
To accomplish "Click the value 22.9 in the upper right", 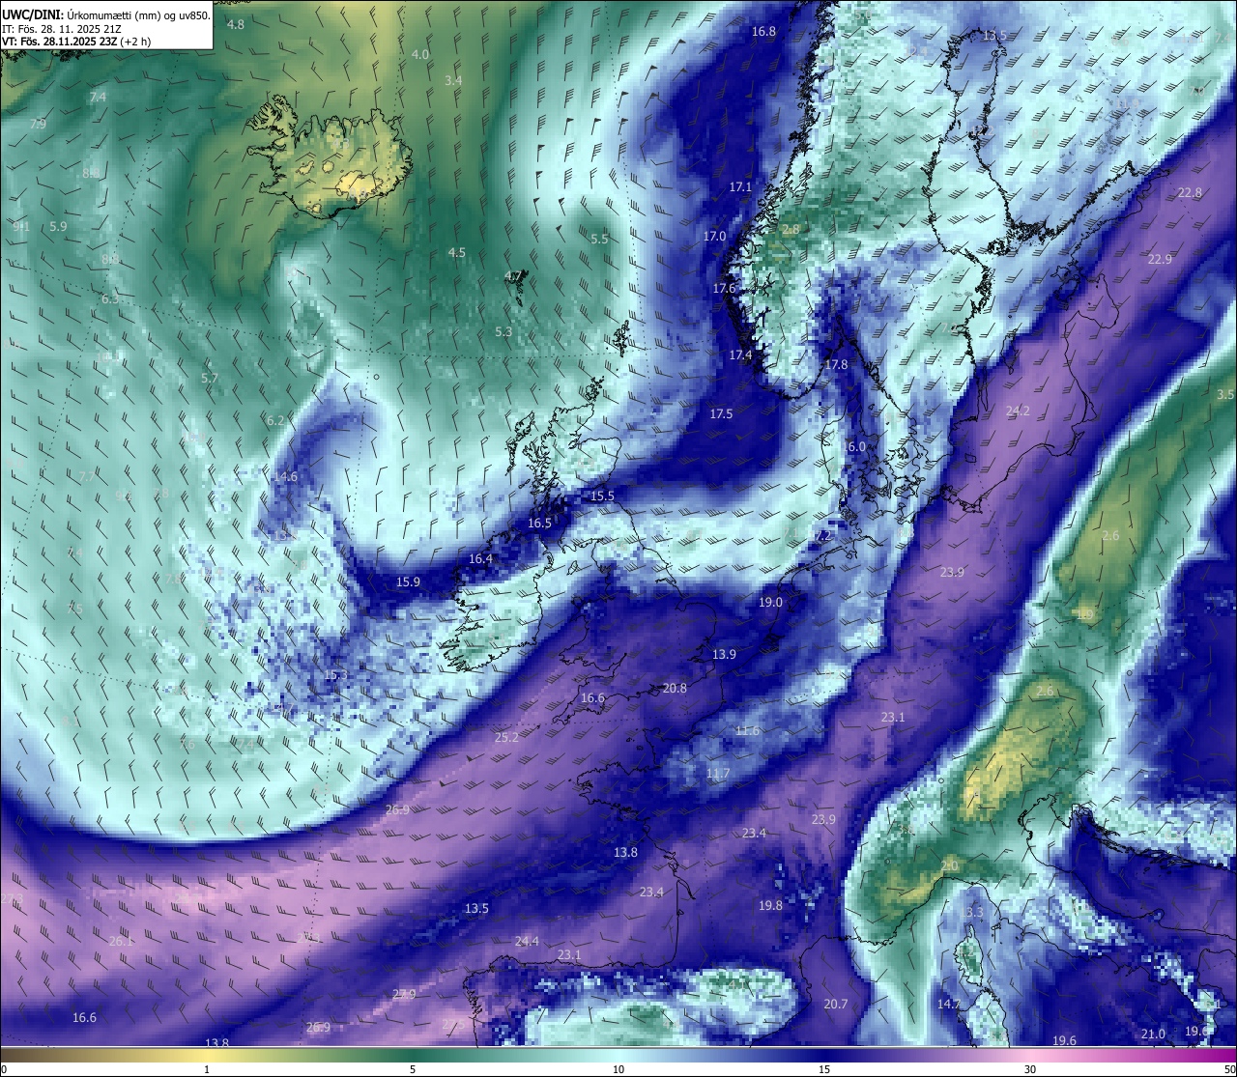I will pos(1160,260).
